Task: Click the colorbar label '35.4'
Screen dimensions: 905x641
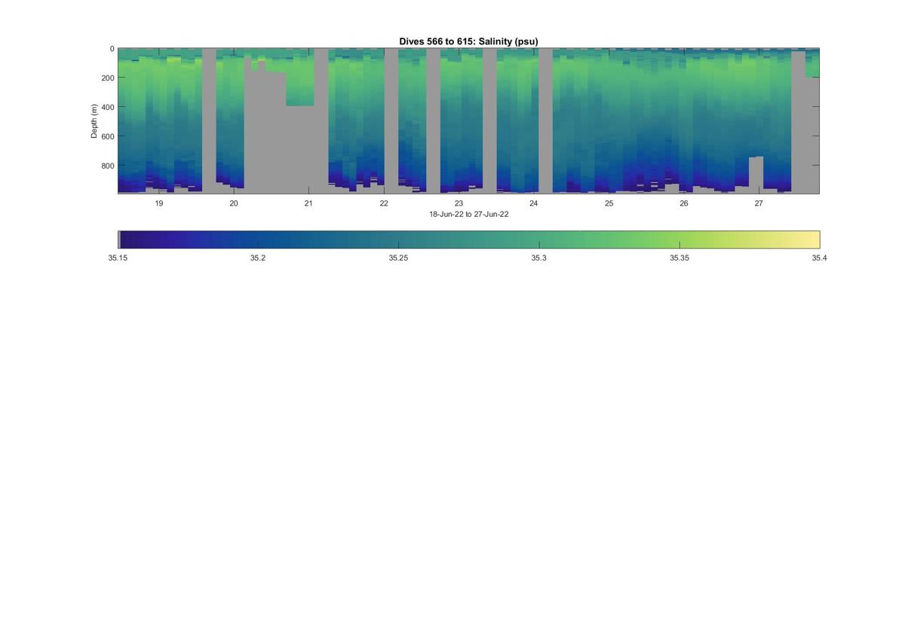Action: tap(819, 258)
